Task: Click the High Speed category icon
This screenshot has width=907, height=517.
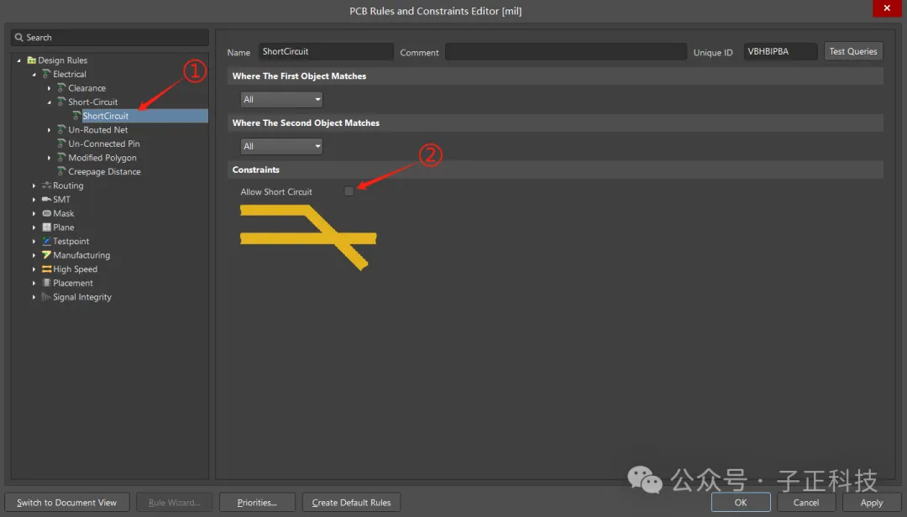Action: [x=46, y=269]
